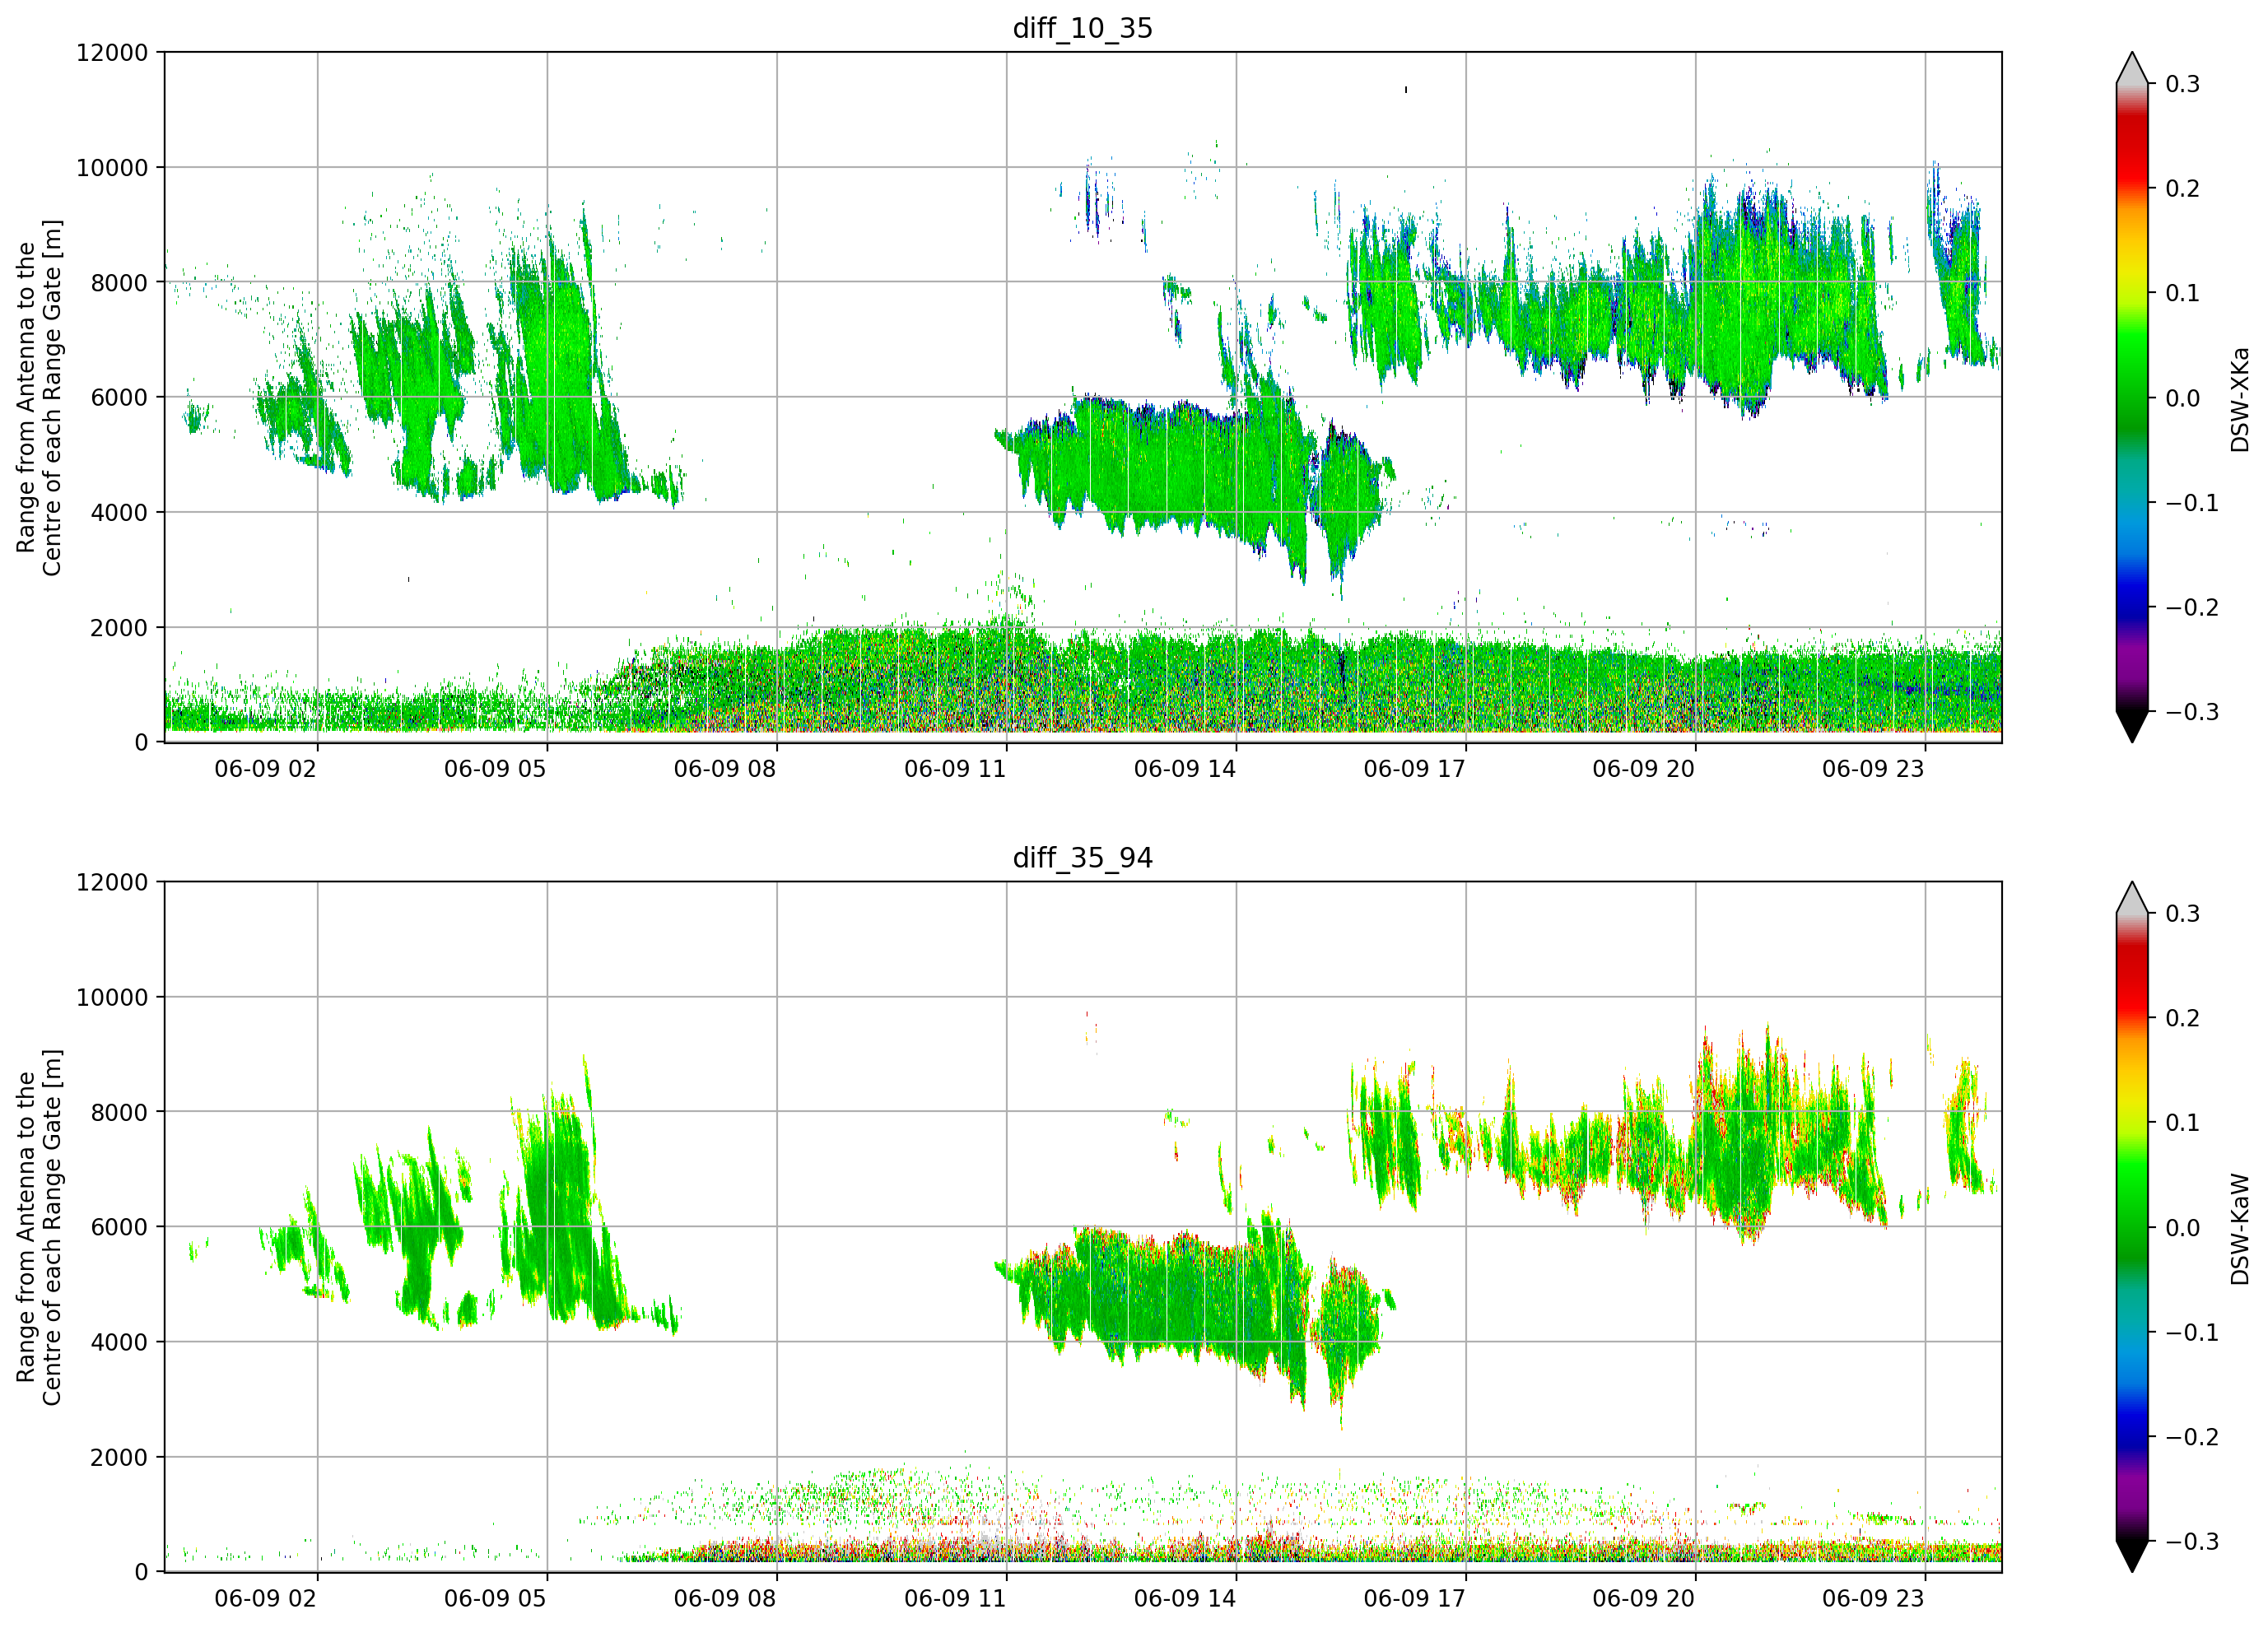Click the '06-09 23' time tick under diff_10_35
2268x1628 pixels.
tap(1873, 769)
